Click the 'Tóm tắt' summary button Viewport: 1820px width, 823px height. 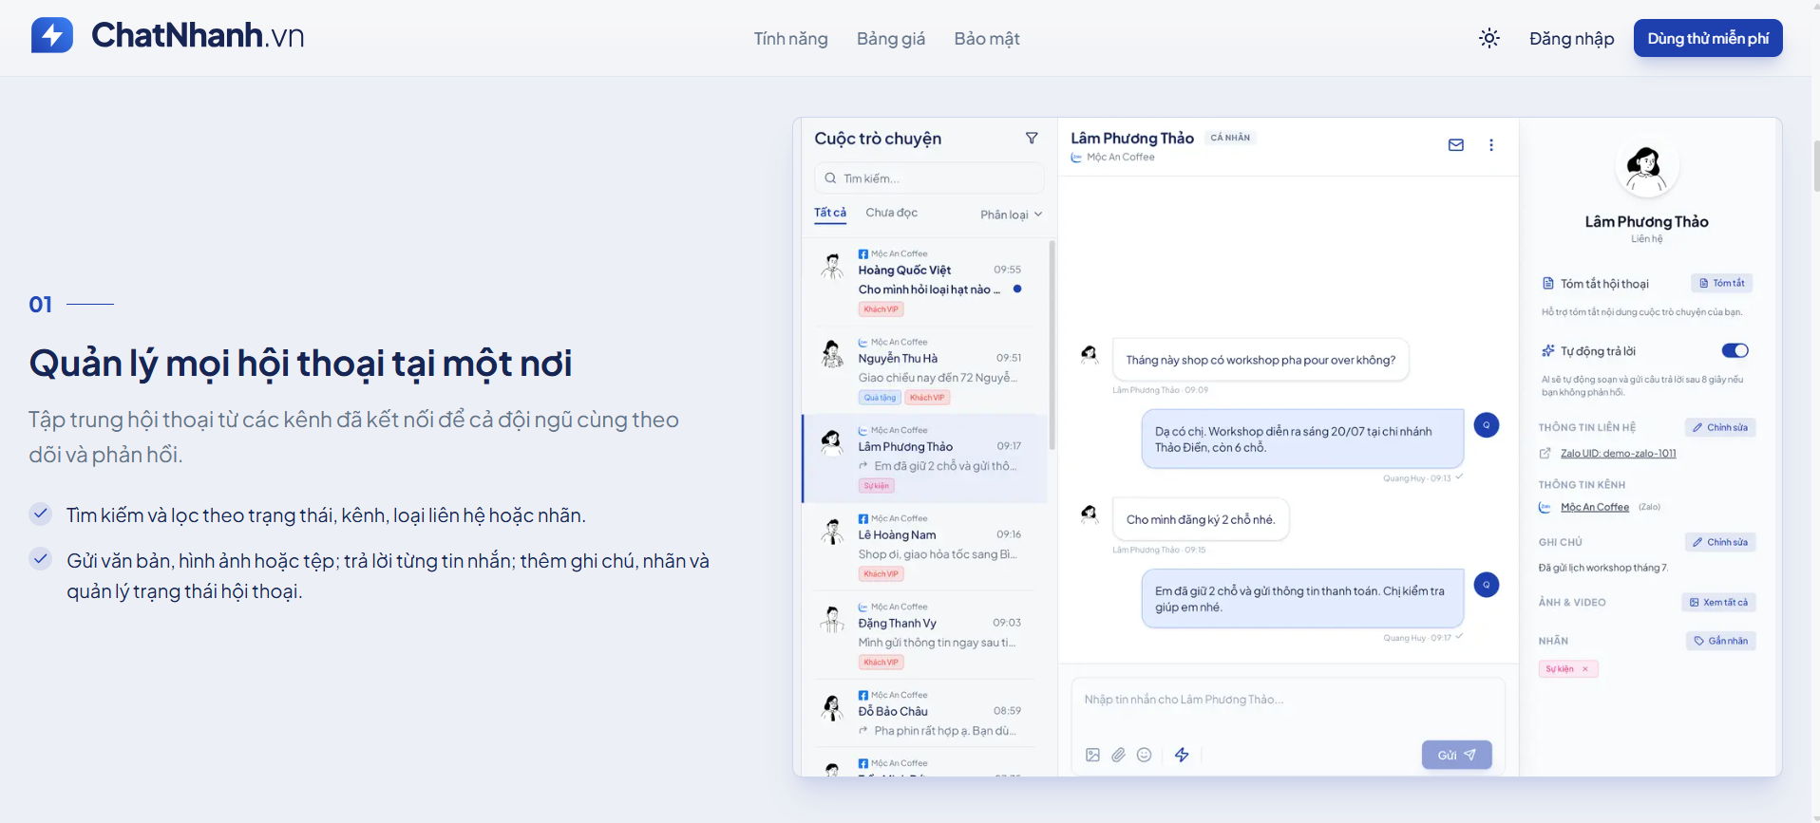click(1722, 283)
